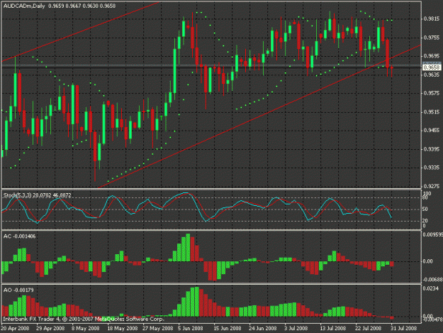Screen dimensions: 443x333
Task: Click the AO -0.00179 indicator label
Action: click(x=18, y=290)
